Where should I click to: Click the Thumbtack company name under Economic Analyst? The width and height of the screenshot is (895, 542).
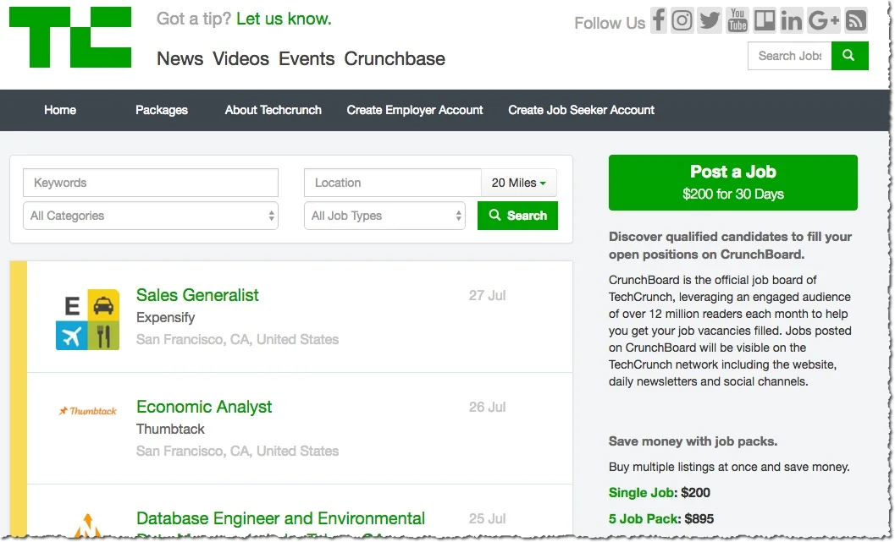(x=170, y=429)
